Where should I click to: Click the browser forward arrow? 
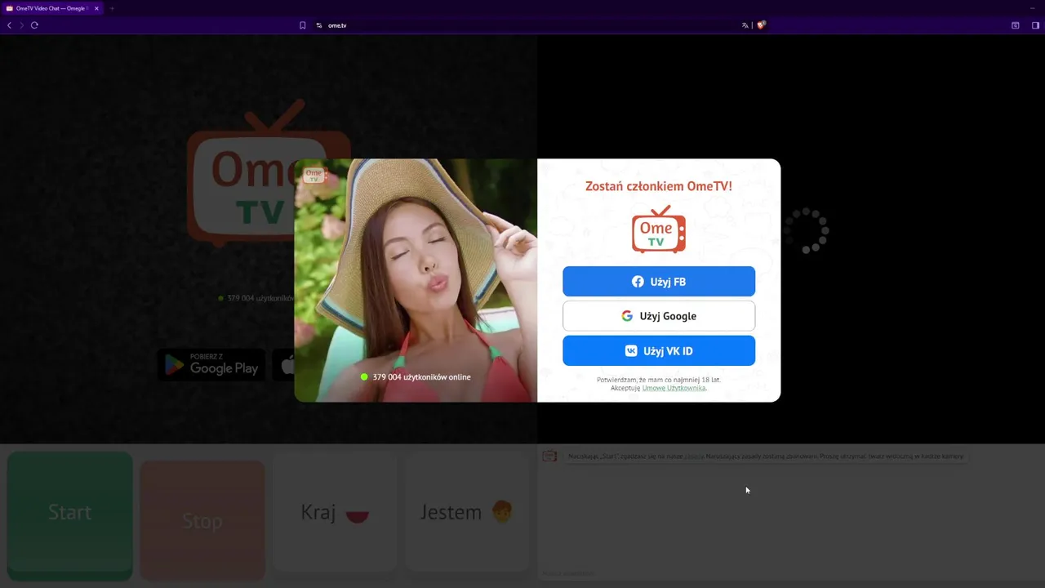click(x=22, y=25)
